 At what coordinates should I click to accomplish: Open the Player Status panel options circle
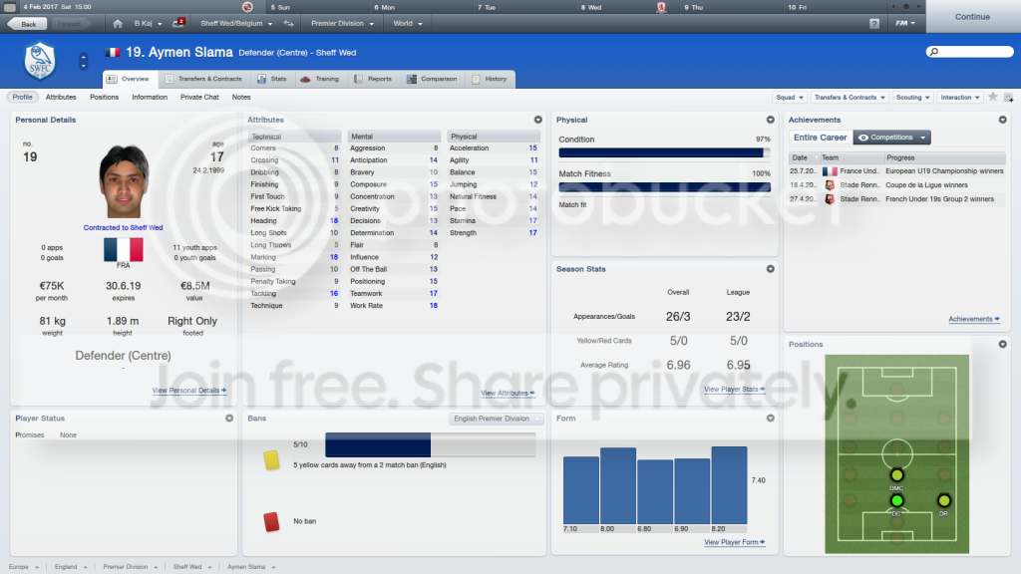[x=229, y=419]
